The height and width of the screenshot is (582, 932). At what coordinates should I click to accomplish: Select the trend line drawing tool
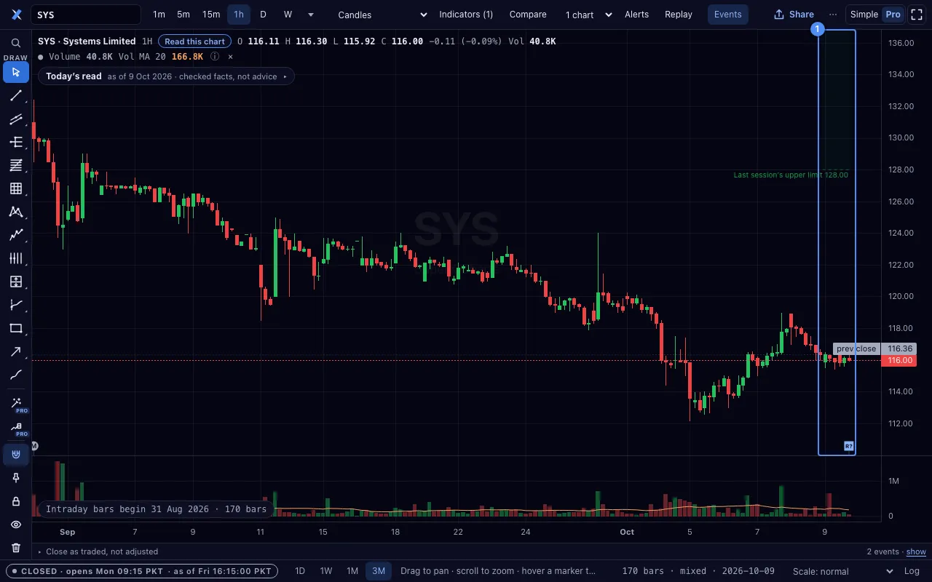click(16, 95)
